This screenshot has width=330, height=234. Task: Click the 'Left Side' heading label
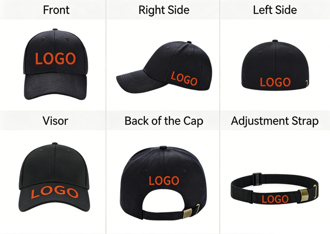tap(275, 10)
